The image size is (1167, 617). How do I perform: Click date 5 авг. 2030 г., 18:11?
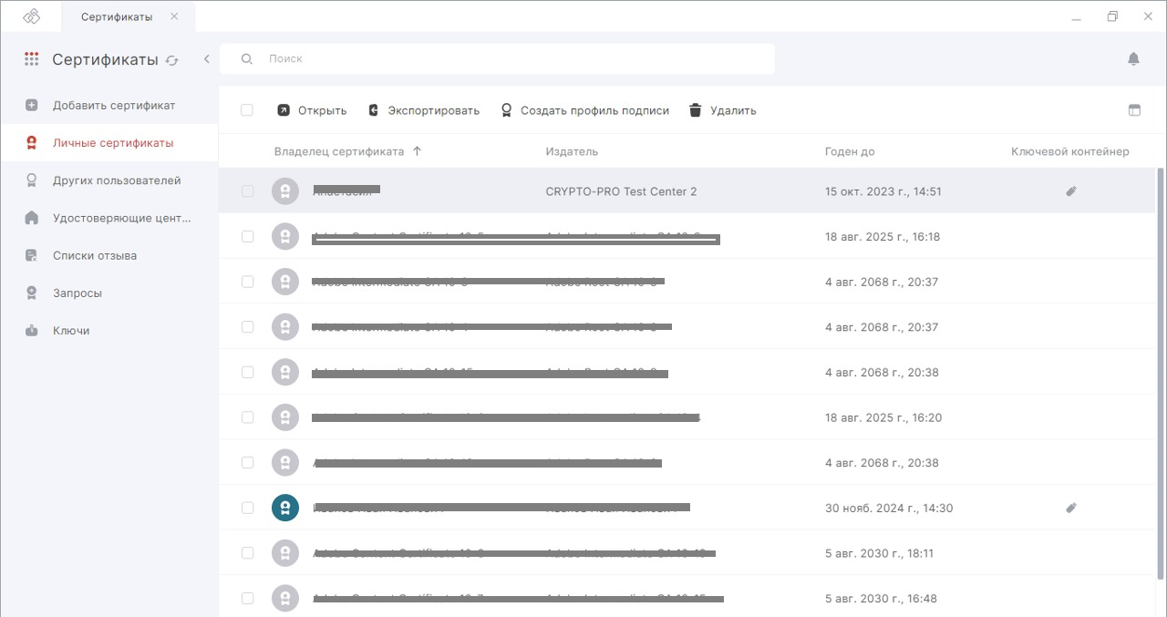point(880,553)
